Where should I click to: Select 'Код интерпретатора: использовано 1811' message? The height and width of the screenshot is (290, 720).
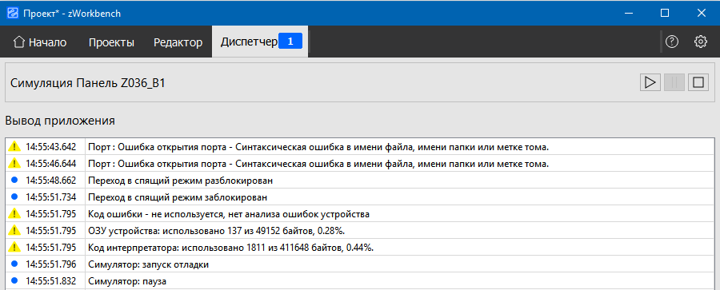231,248
